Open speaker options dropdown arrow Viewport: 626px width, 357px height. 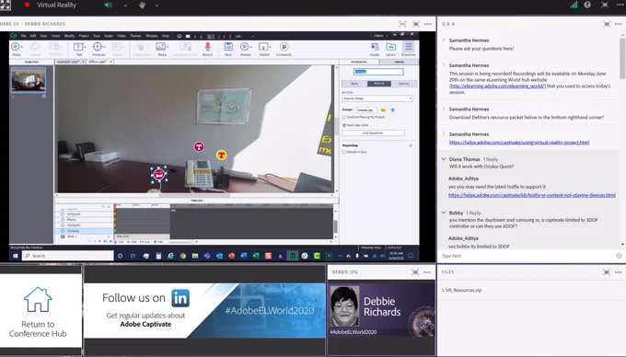(x=125, y=6)
